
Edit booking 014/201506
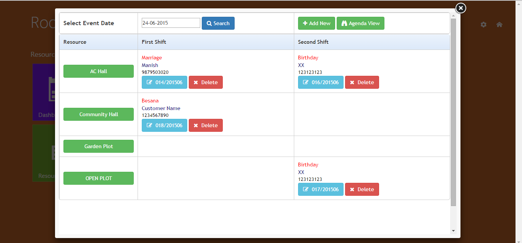click(x=164, y=82)
